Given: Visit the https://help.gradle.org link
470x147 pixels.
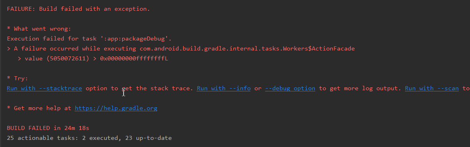Looking at the screenshot, I should (x=116, y=108).
